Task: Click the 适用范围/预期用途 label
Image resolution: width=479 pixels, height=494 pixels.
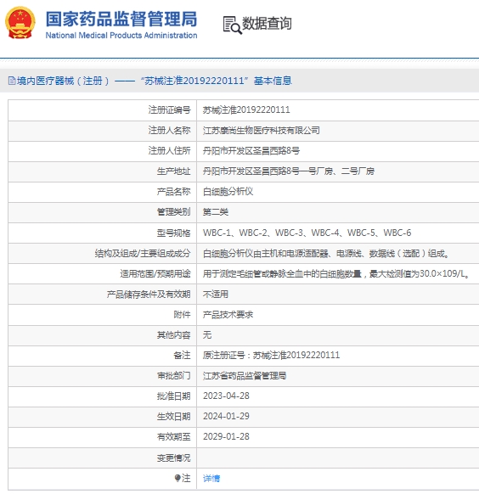Action: point(155,274)
